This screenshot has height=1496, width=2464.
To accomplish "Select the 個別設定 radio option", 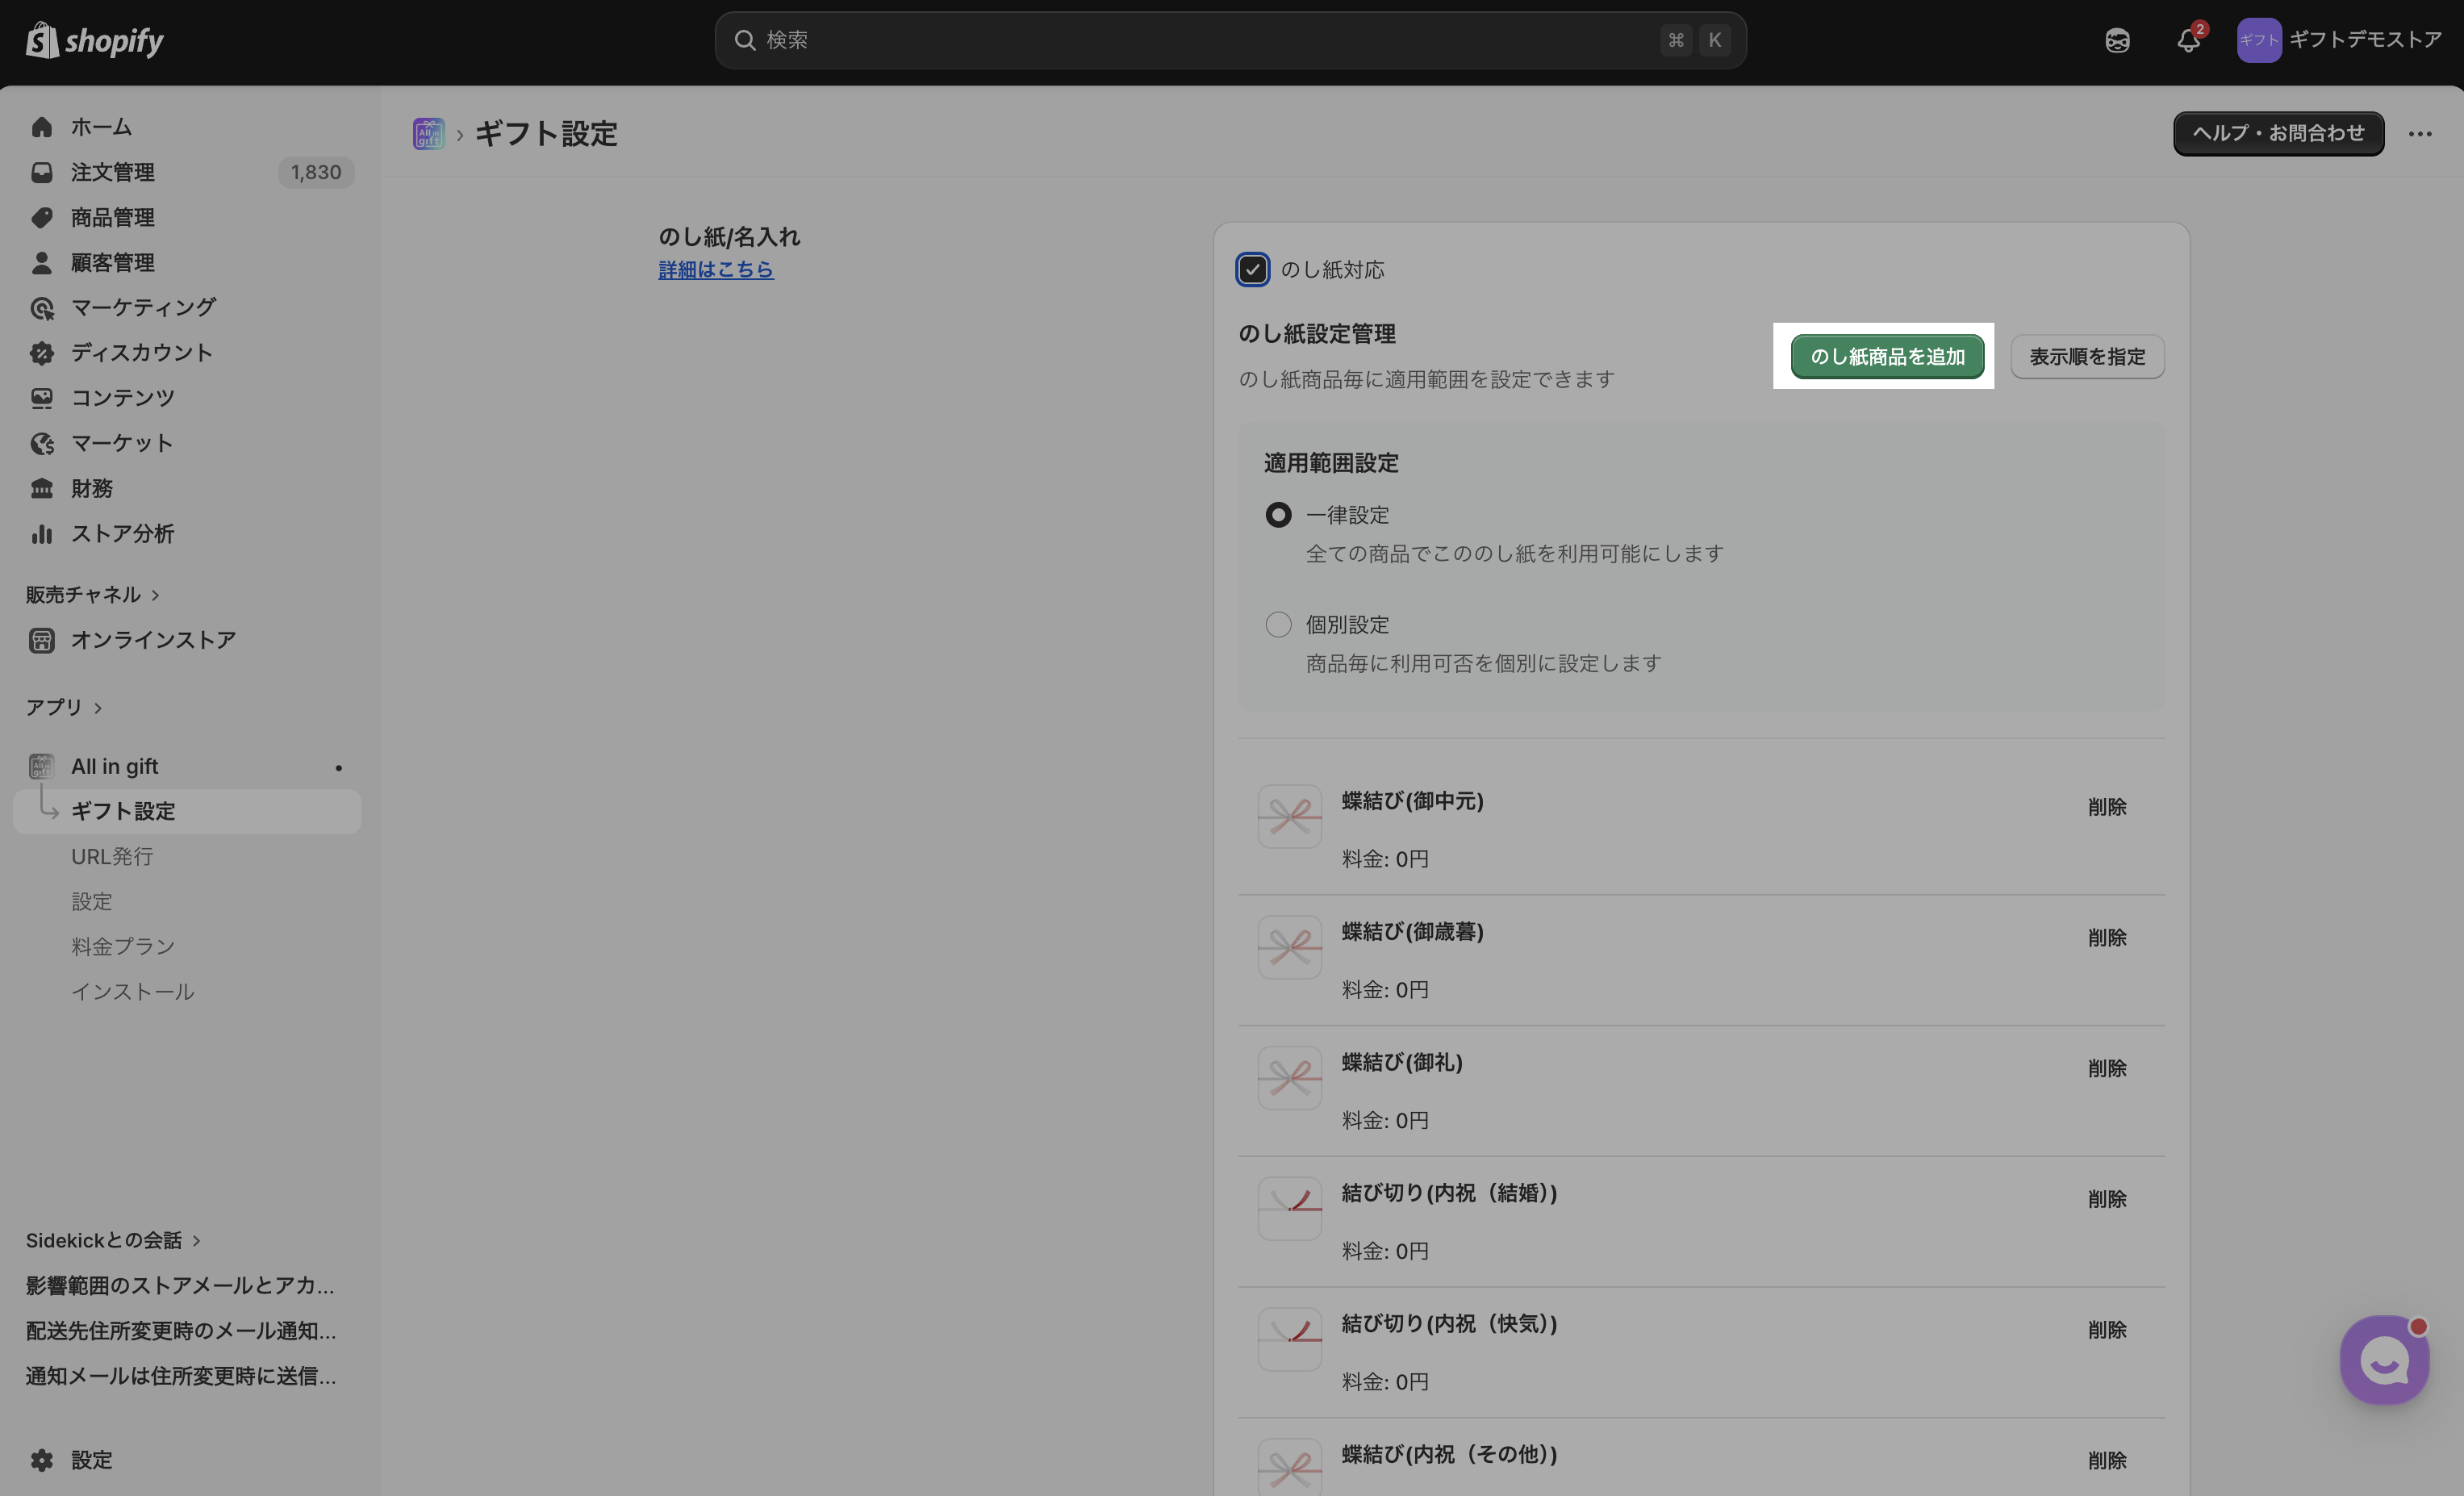I will click(1278, 625).
